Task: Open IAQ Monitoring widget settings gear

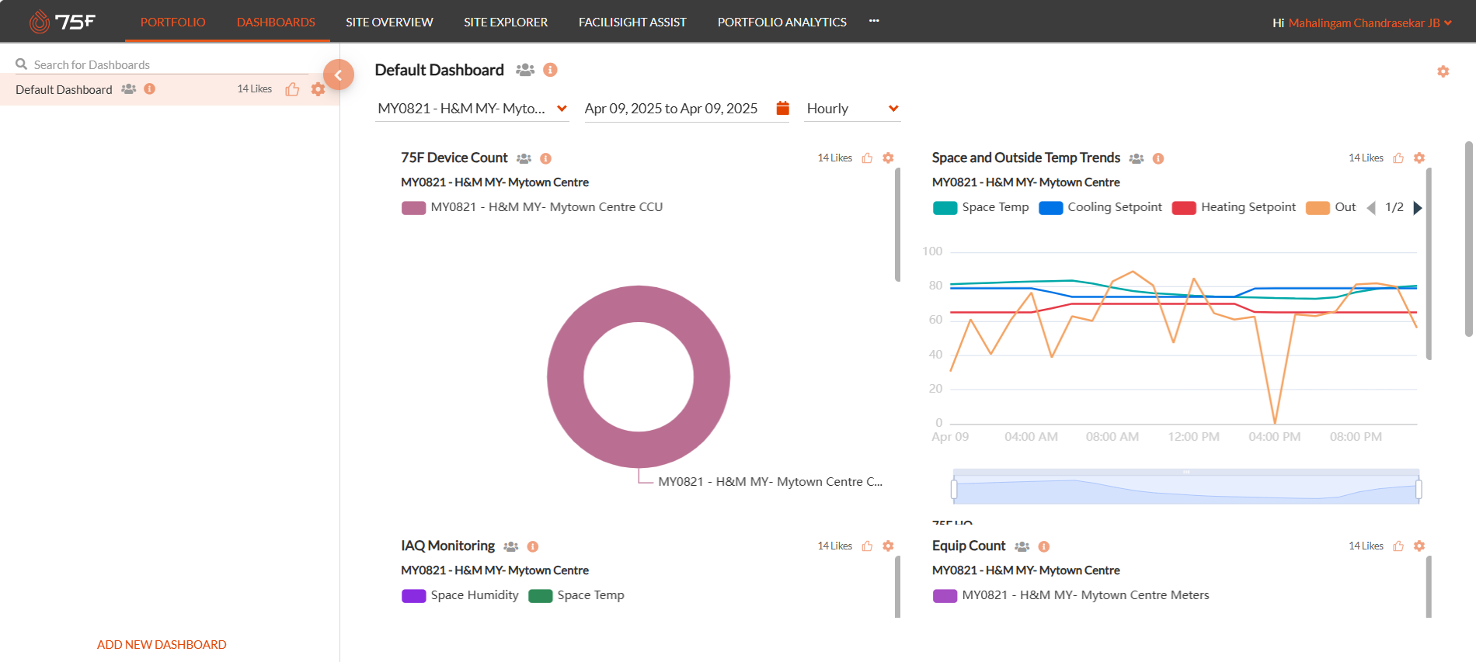Action: pyautogui.click(x=888, y=546)
